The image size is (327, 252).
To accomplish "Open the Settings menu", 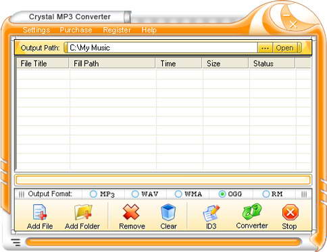I will tap(36, 30).
